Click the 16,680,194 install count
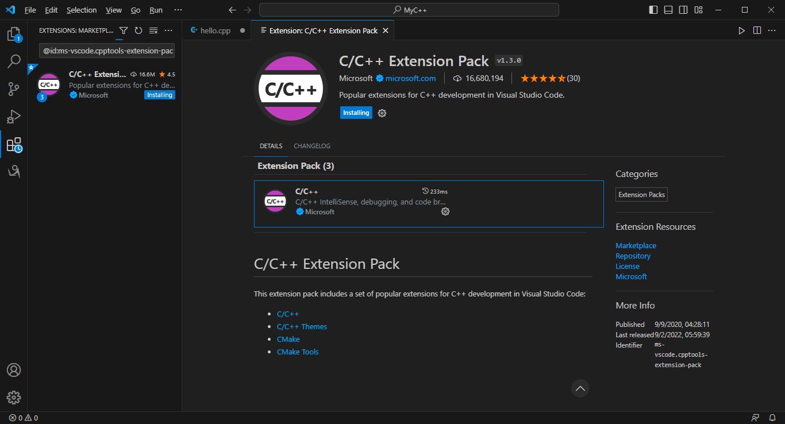Image resolution: width=785 pixels, height=424 pixels. click(x=478, y=78)
